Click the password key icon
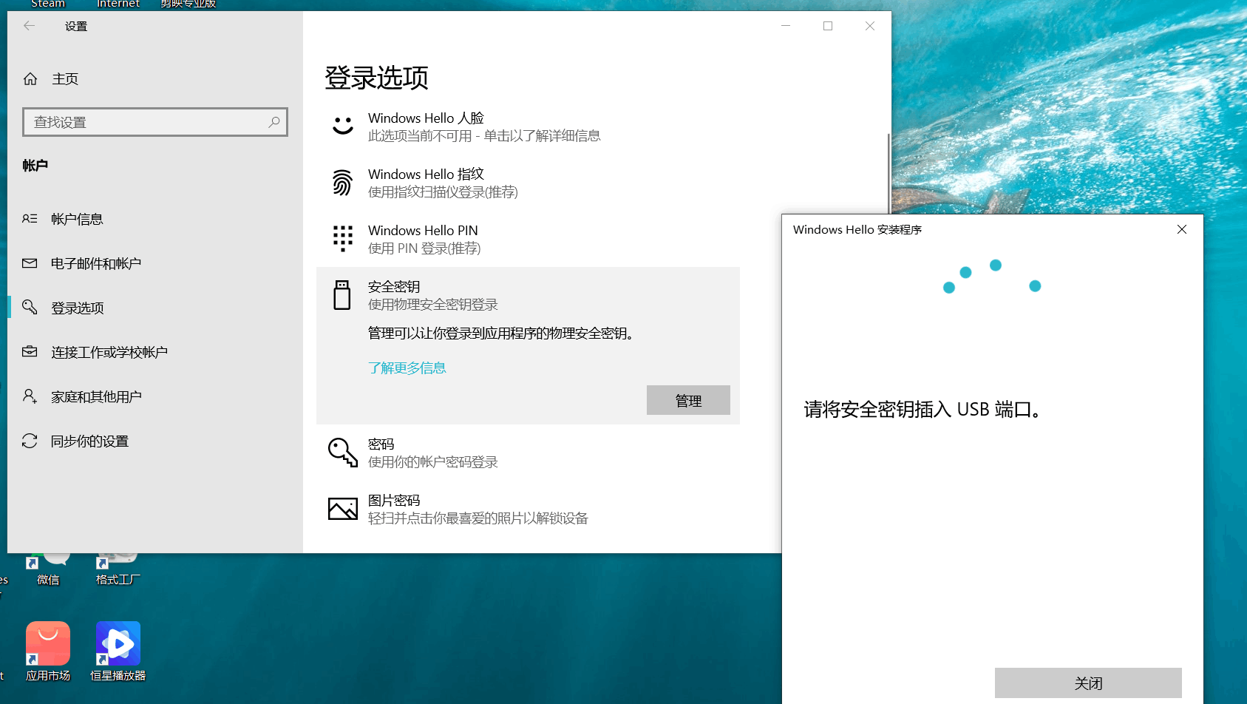Viewport: 1247px width, 704px height. click(342, 453)
